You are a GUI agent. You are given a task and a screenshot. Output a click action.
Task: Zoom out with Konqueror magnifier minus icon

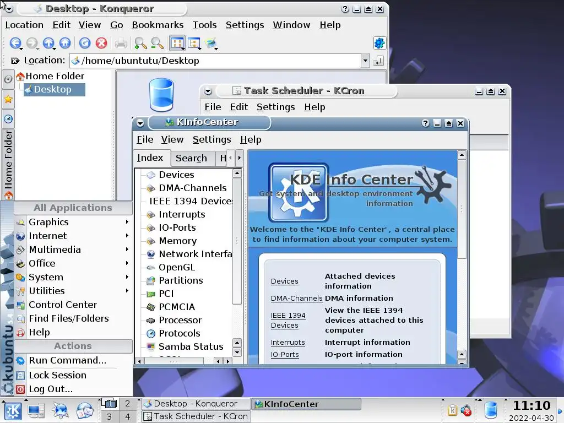tap(157, 43)
